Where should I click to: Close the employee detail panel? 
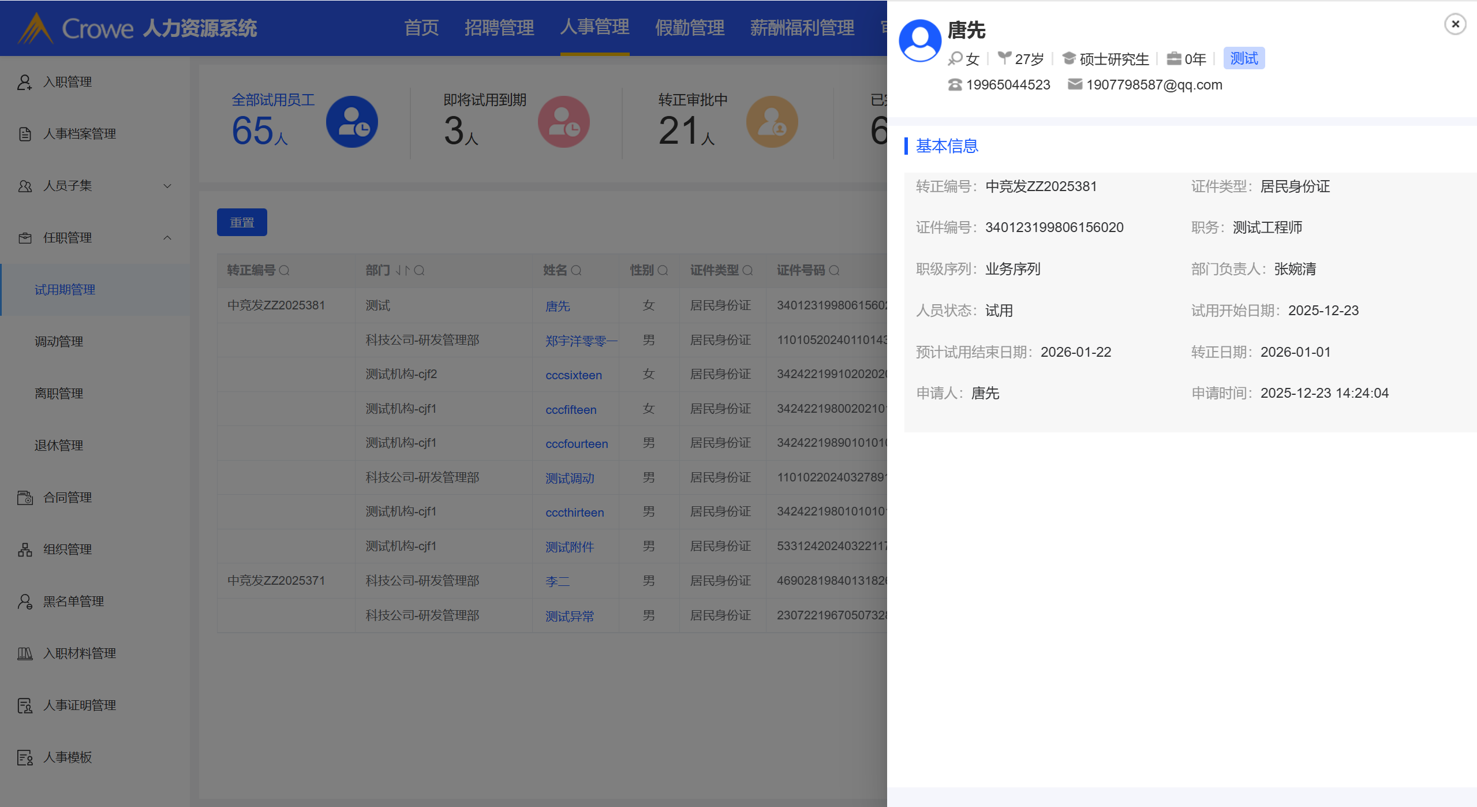point(1454,24)
